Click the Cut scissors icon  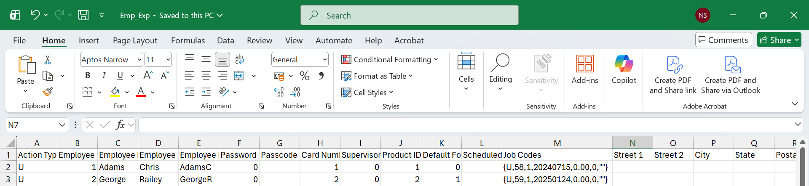tap(48, 60)
